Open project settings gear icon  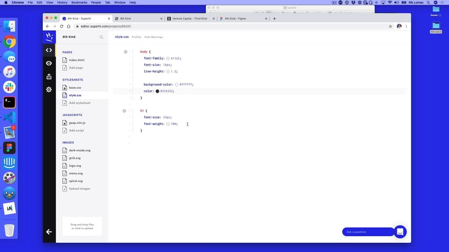point(49,89)
